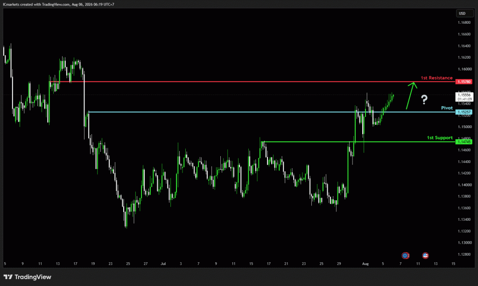478x286 pixels.
Task: Click the blue Pivot 1.15257 price tag
Action: tap(464, 112)
